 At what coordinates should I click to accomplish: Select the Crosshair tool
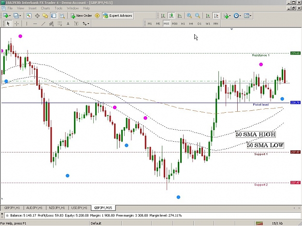[x=17, y=24]
